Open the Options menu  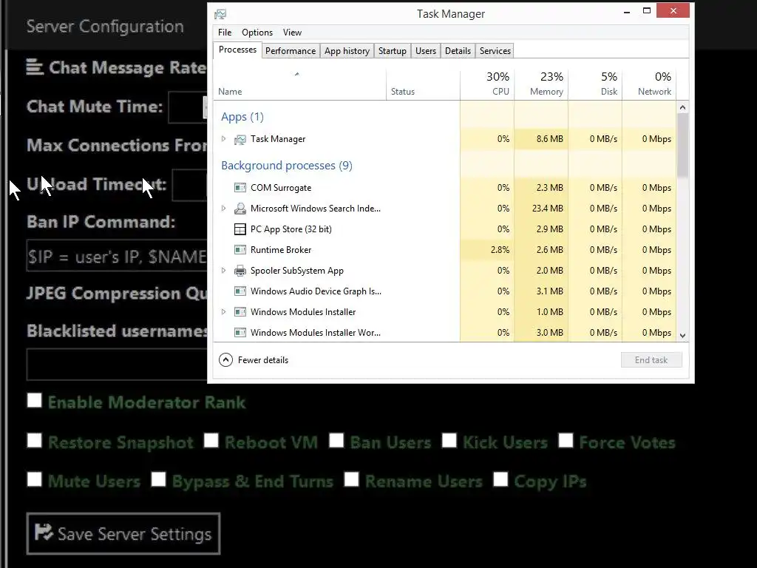pos(257,33)
